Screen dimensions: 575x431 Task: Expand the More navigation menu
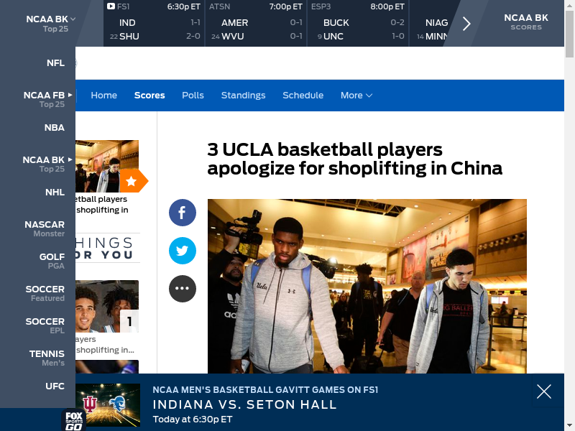[356, 96]
